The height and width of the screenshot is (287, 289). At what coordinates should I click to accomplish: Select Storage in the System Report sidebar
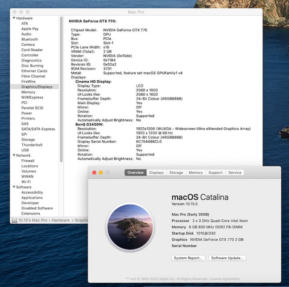(28, 139)
